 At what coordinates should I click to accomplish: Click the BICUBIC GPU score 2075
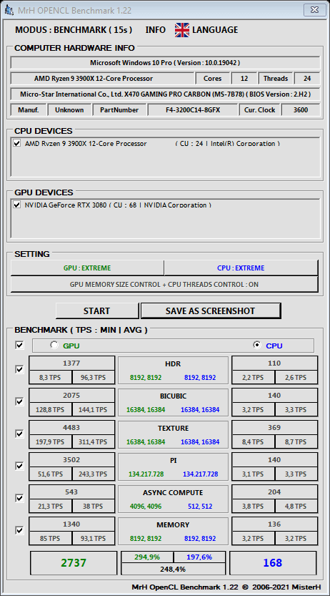[71, 395]
